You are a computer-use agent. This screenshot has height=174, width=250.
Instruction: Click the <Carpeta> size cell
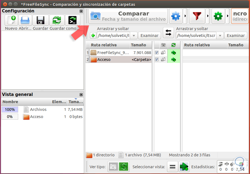coord(141,60)
